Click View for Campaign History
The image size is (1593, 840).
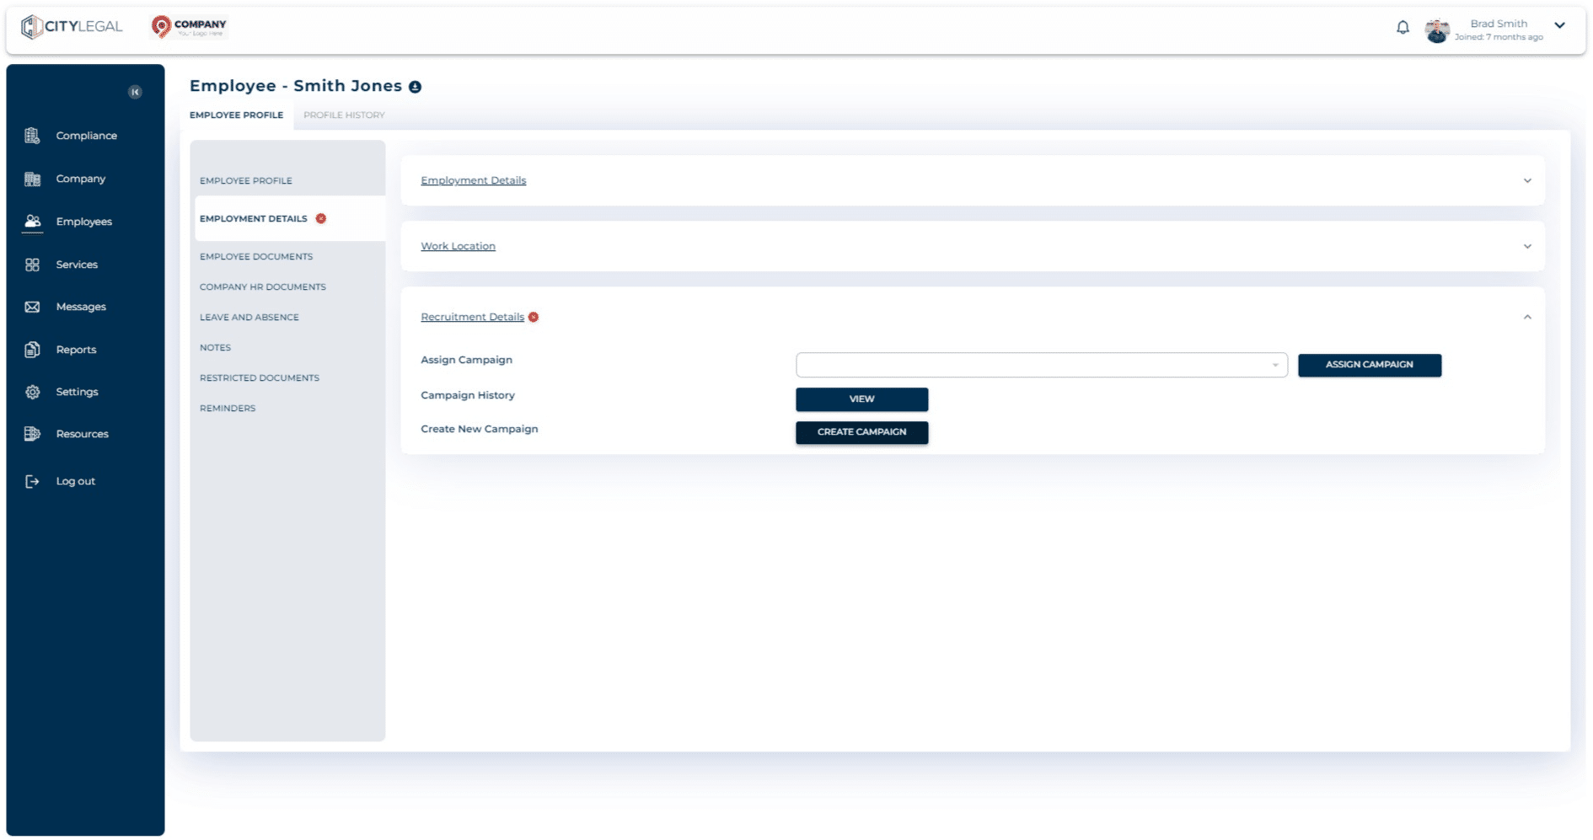[x=861, y=399]
